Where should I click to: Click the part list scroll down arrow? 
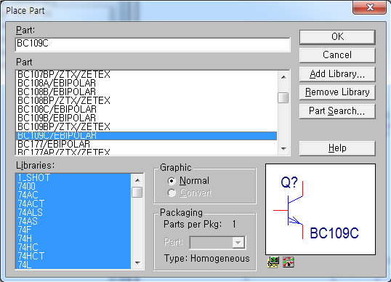click(283, 149)
